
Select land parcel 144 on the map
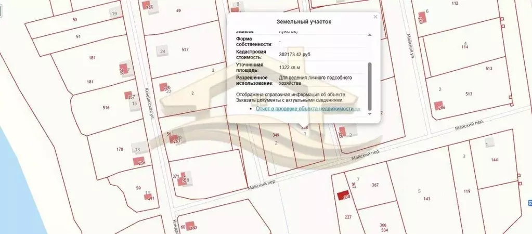pyautogui.click(x=495, y=160)
